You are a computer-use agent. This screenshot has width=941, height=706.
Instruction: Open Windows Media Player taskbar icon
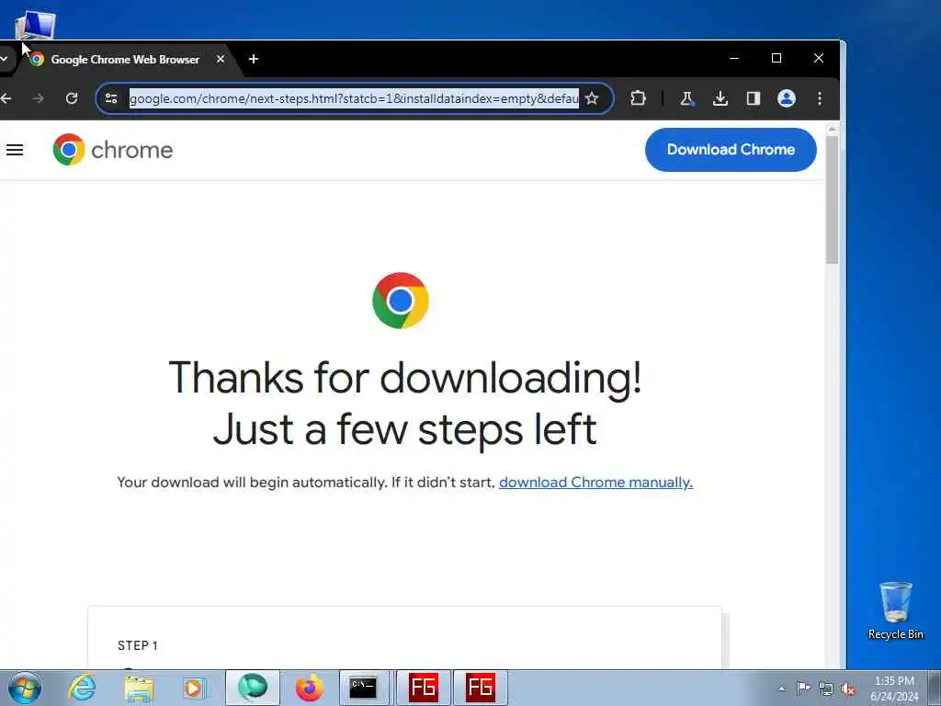pos(194,688)
